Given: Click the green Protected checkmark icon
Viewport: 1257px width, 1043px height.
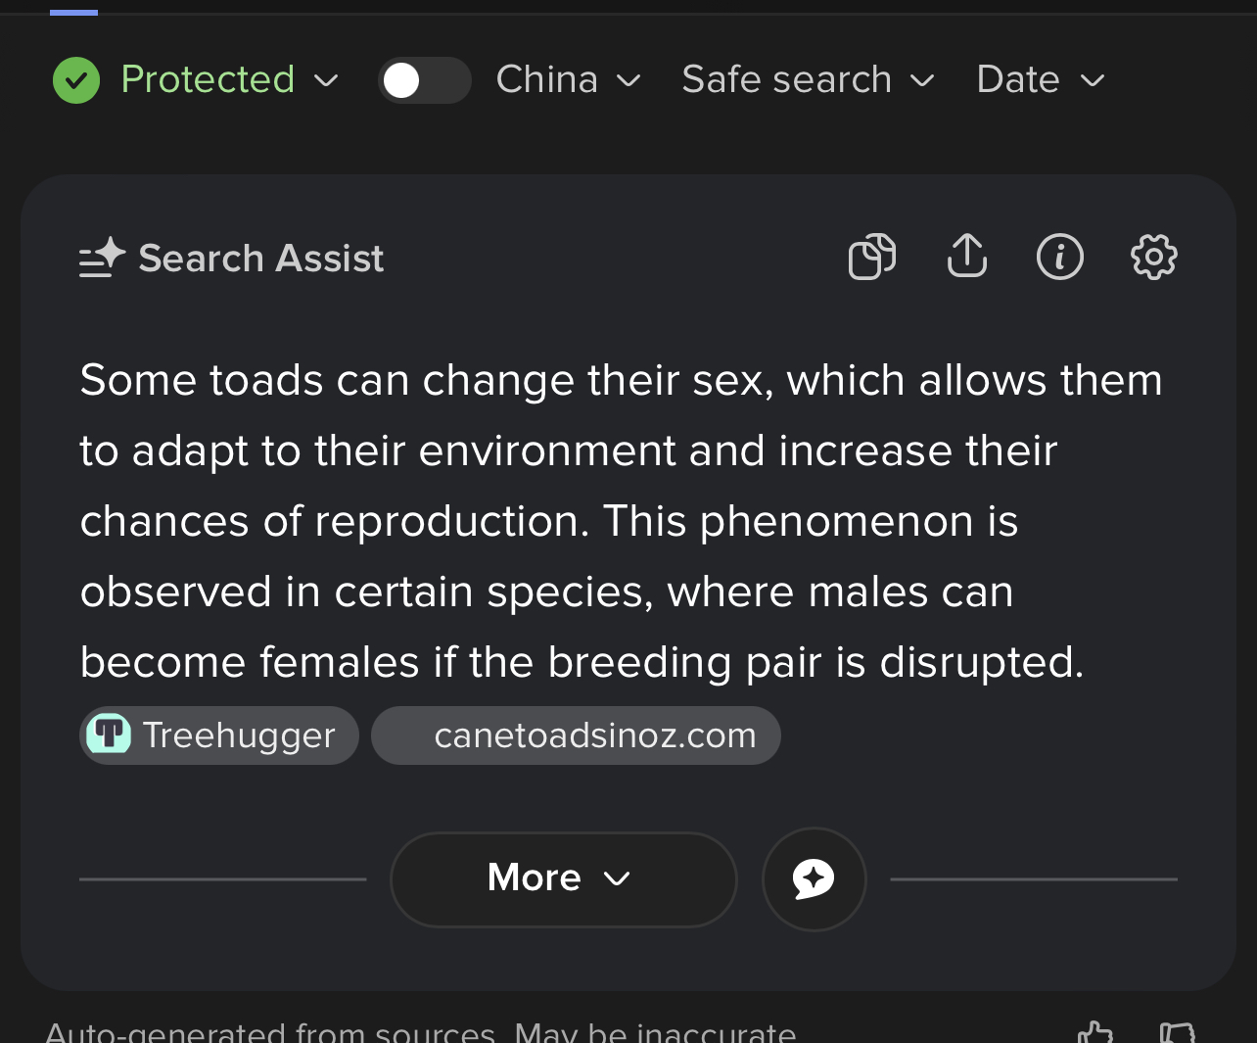Looking at the screenshot, I should click(x=76, y=80).
